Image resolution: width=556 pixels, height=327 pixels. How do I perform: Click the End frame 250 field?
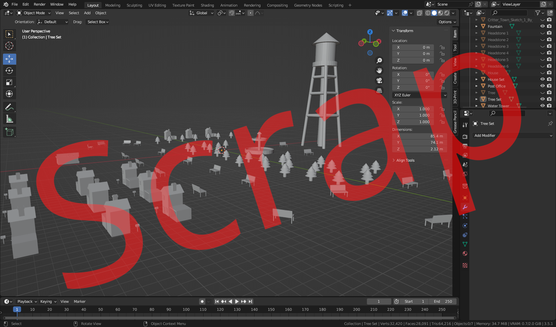(x=443, y=301)
